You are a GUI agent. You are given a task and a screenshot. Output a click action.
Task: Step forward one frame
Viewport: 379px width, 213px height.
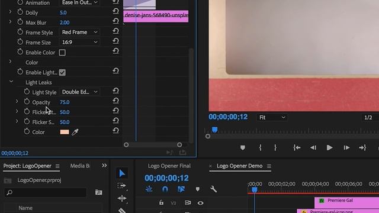pos(346,147)
